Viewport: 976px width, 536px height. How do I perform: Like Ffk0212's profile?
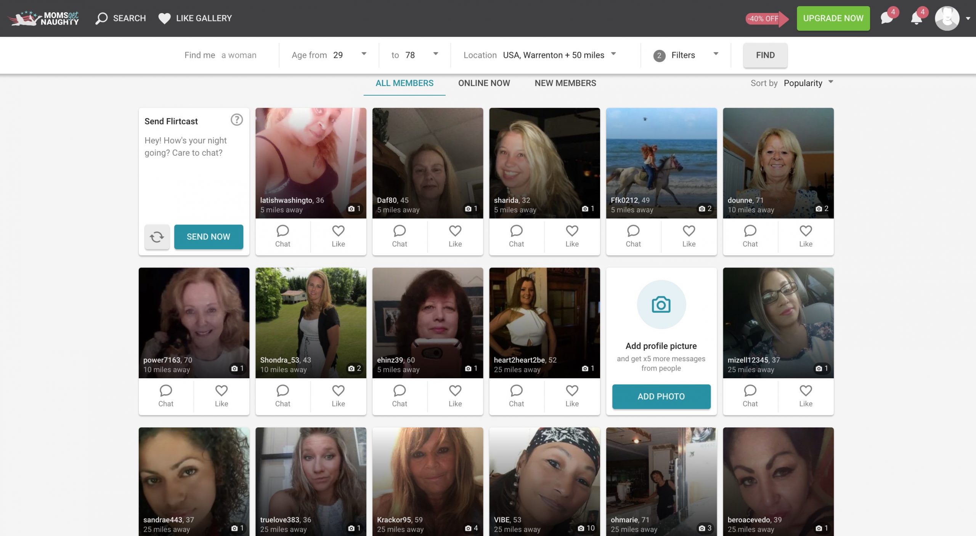tap(689, 236)
